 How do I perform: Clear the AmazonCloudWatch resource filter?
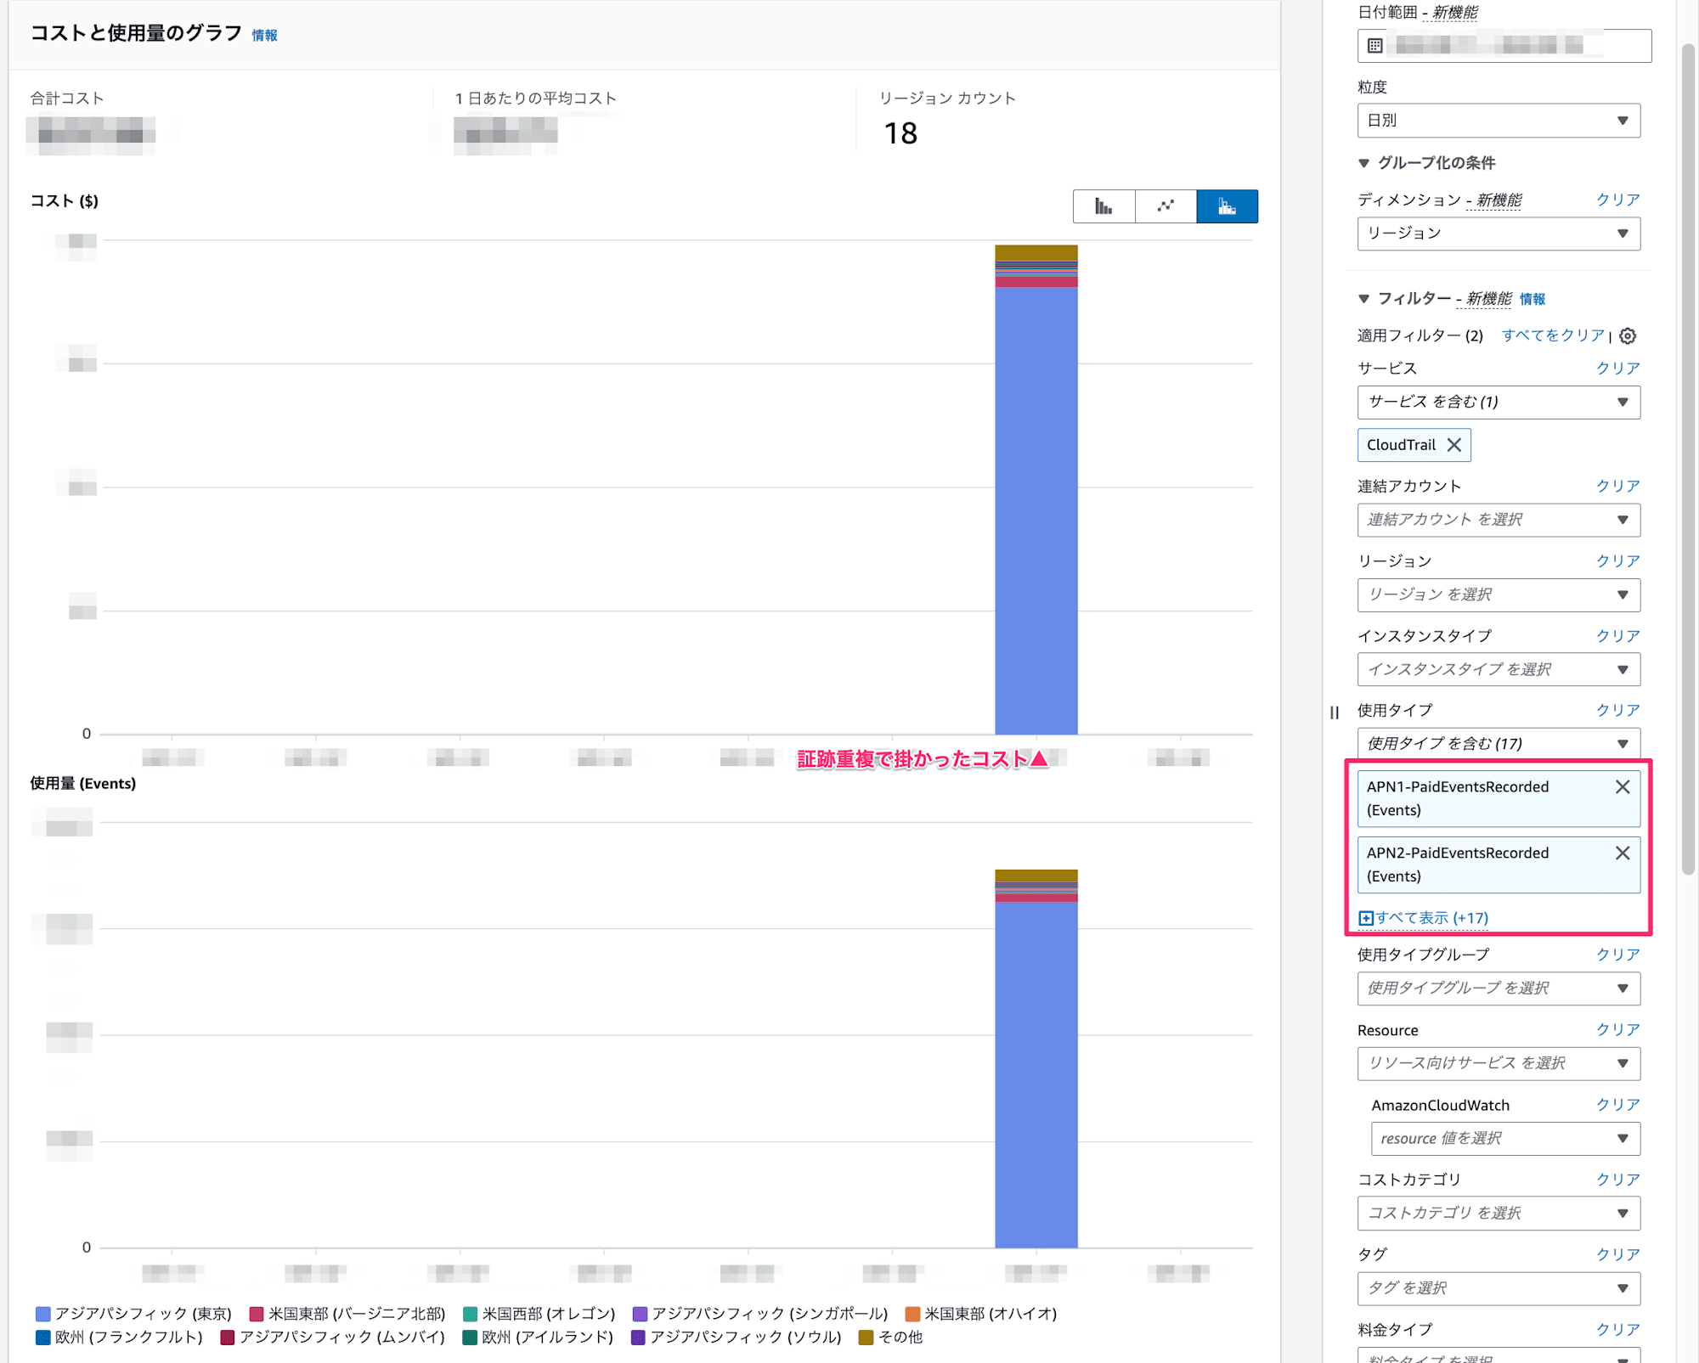(1618, 1105)
